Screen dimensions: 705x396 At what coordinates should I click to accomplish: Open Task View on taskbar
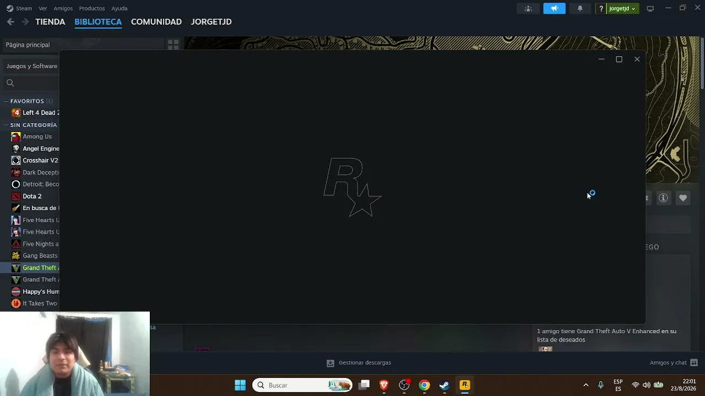364,385
